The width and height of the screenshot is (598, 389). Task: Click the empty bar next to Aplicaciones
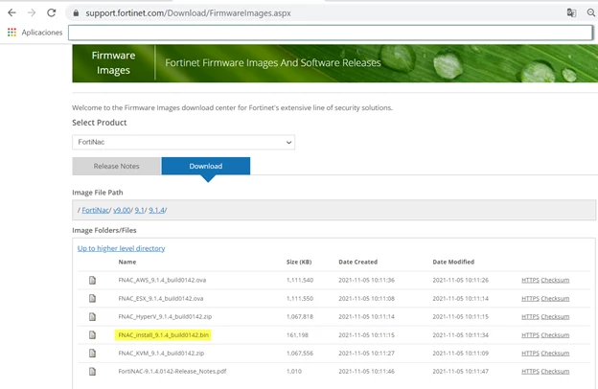click(331, 33)
